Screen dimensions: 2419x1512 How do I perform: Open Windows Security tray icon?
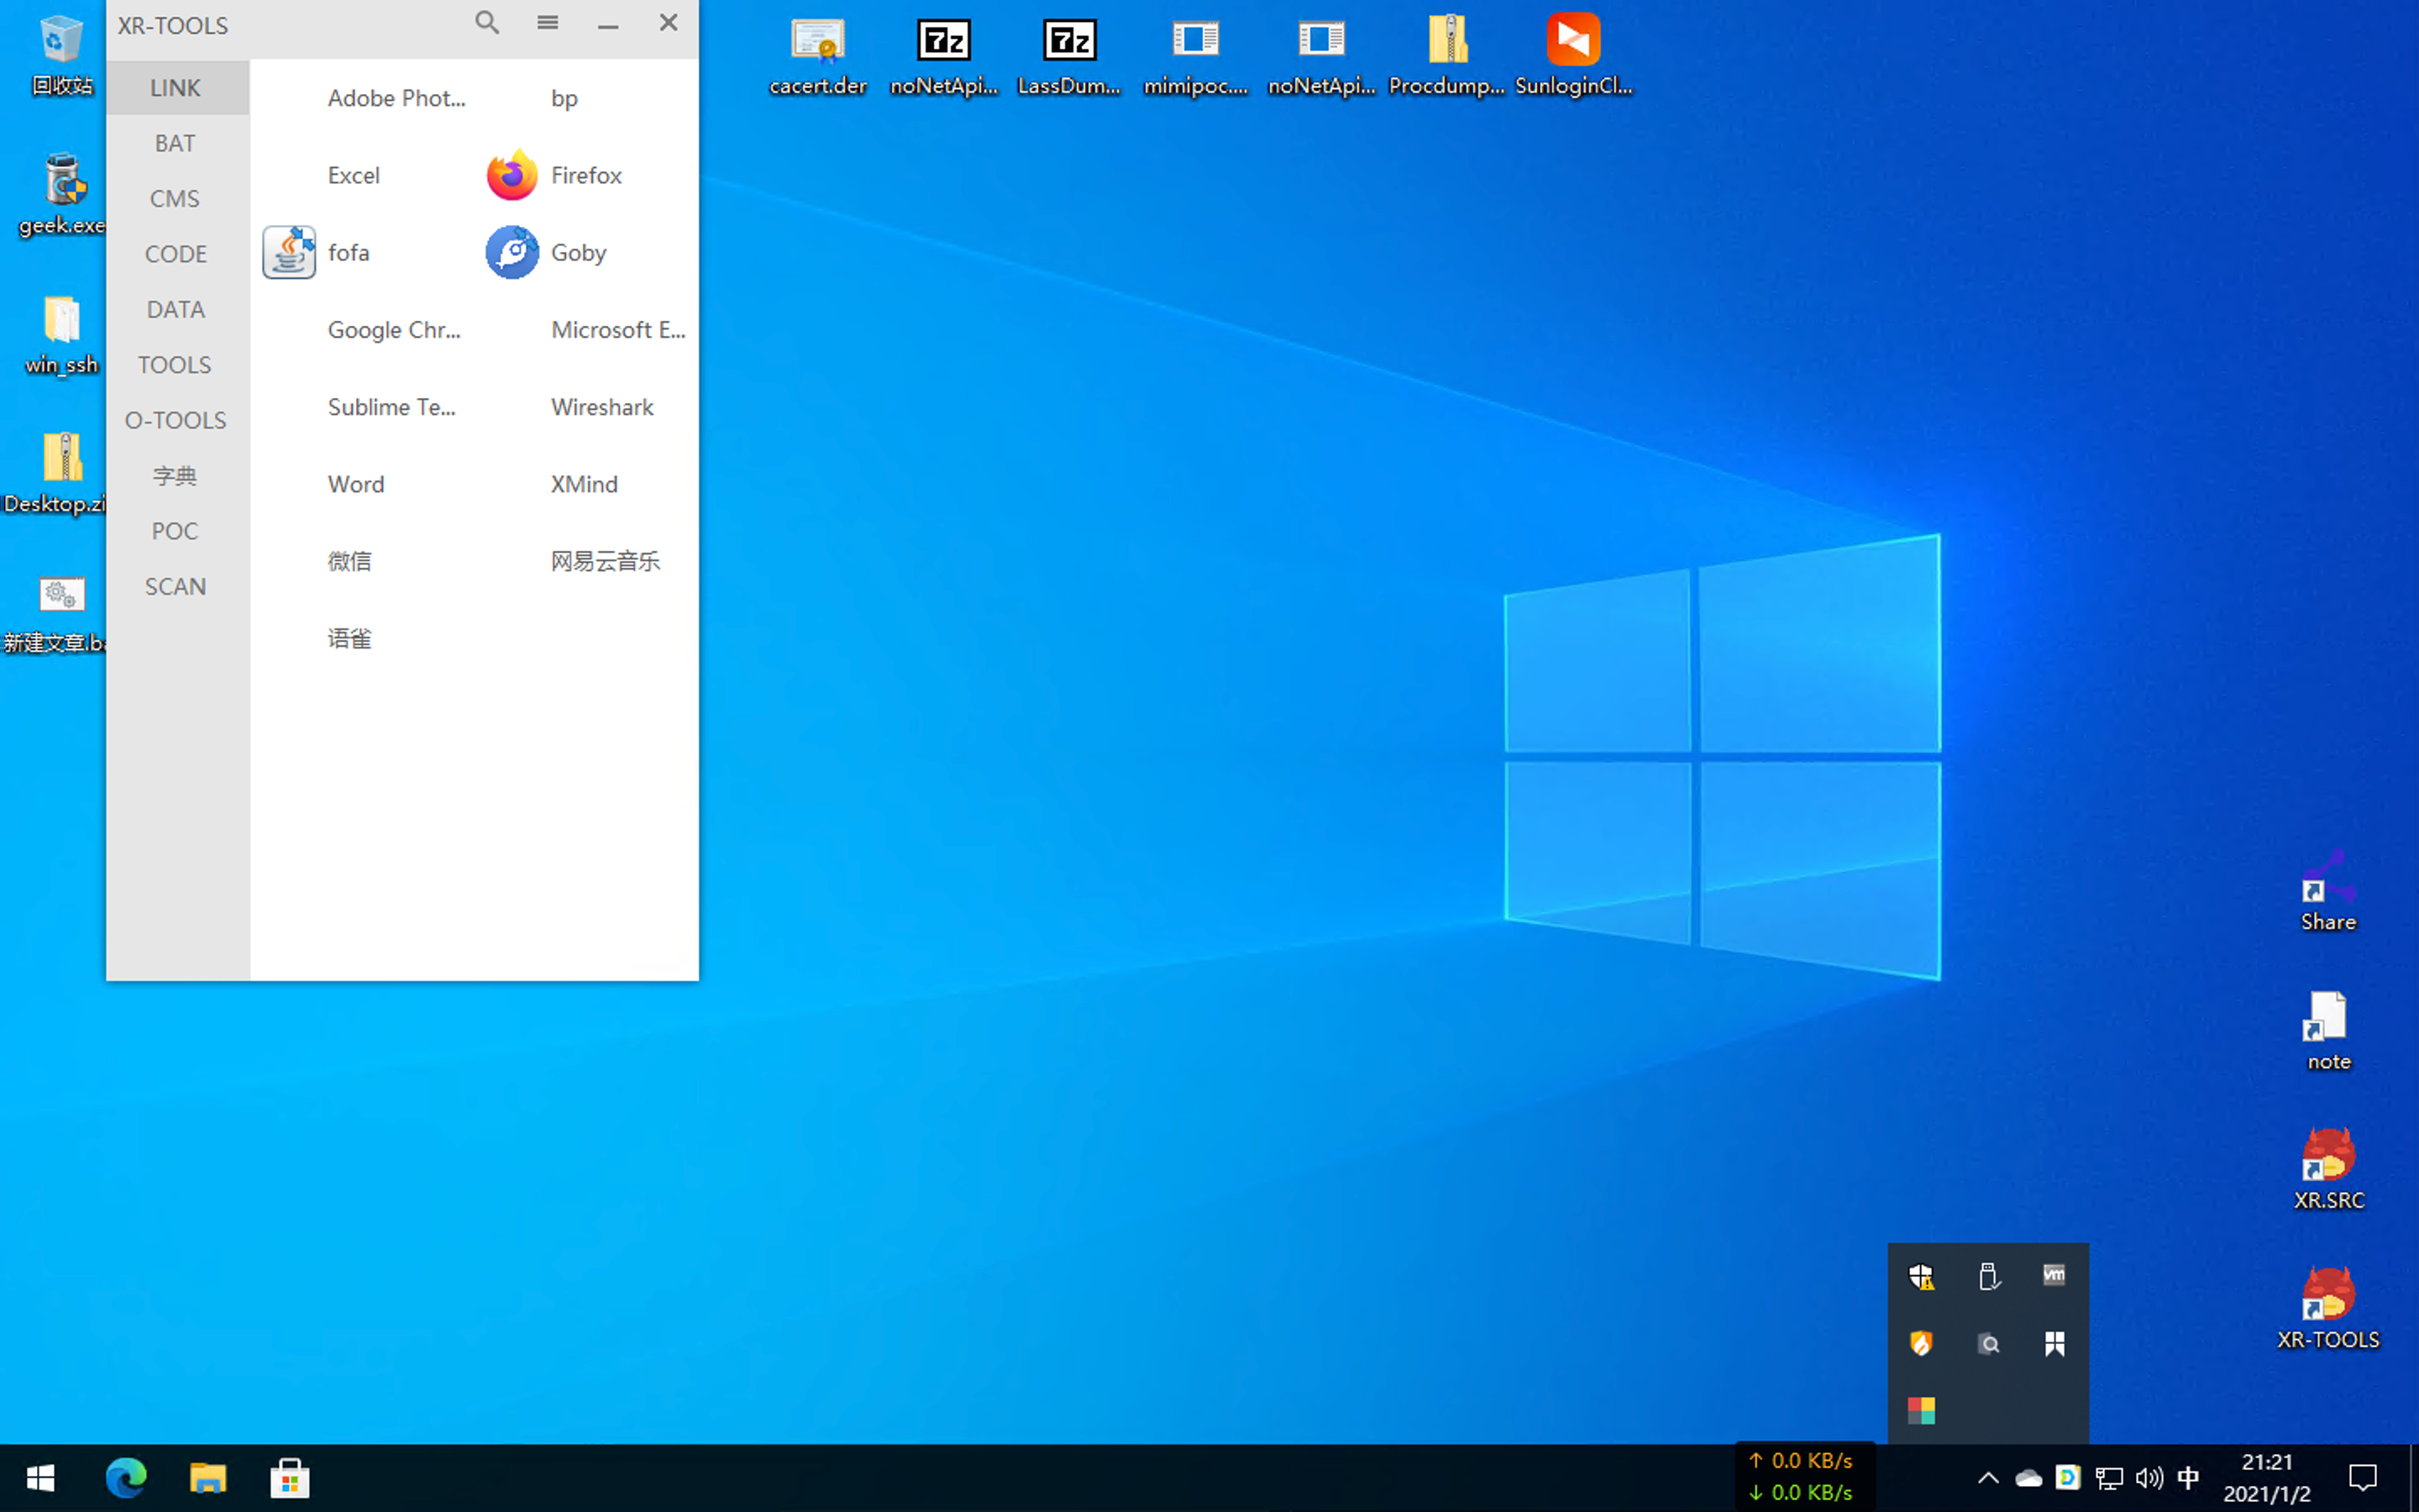pyautogui.click(x=1920, y=1277)
